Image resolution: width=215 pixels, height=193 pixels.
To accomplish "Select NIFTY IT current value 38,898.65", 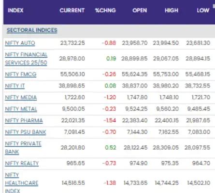I will click(72, 86).
